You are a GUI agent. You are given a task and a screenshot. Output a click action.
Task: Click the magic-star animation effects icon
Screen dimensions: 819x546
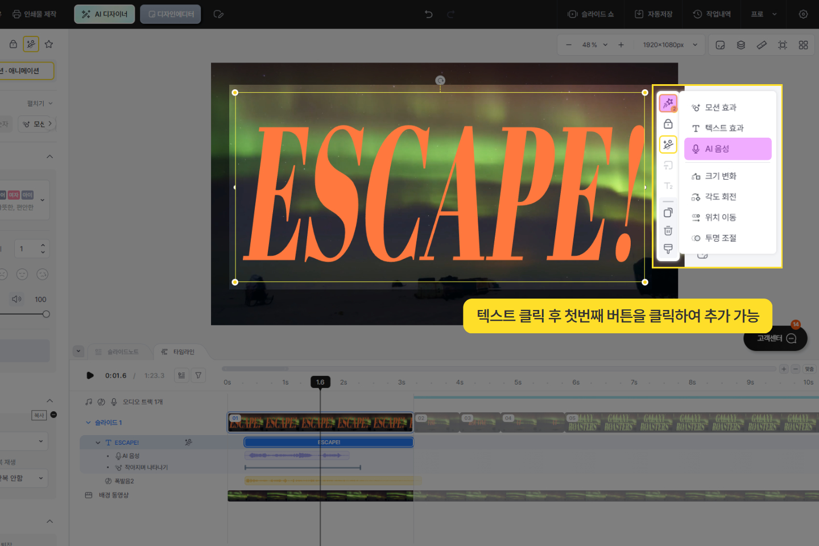(x=668, y=103)
